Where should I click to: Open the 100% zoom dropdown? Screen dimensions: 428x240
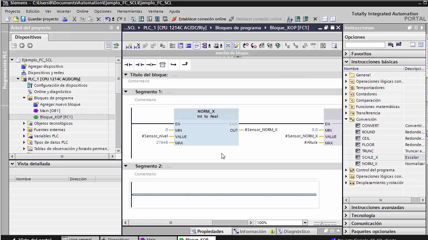tap(305, 223)
